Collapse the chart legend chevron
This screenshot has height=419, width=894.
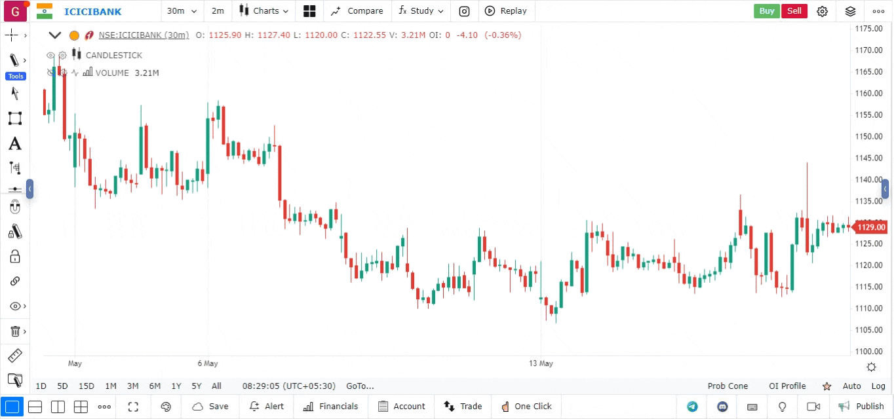[55, 35]
